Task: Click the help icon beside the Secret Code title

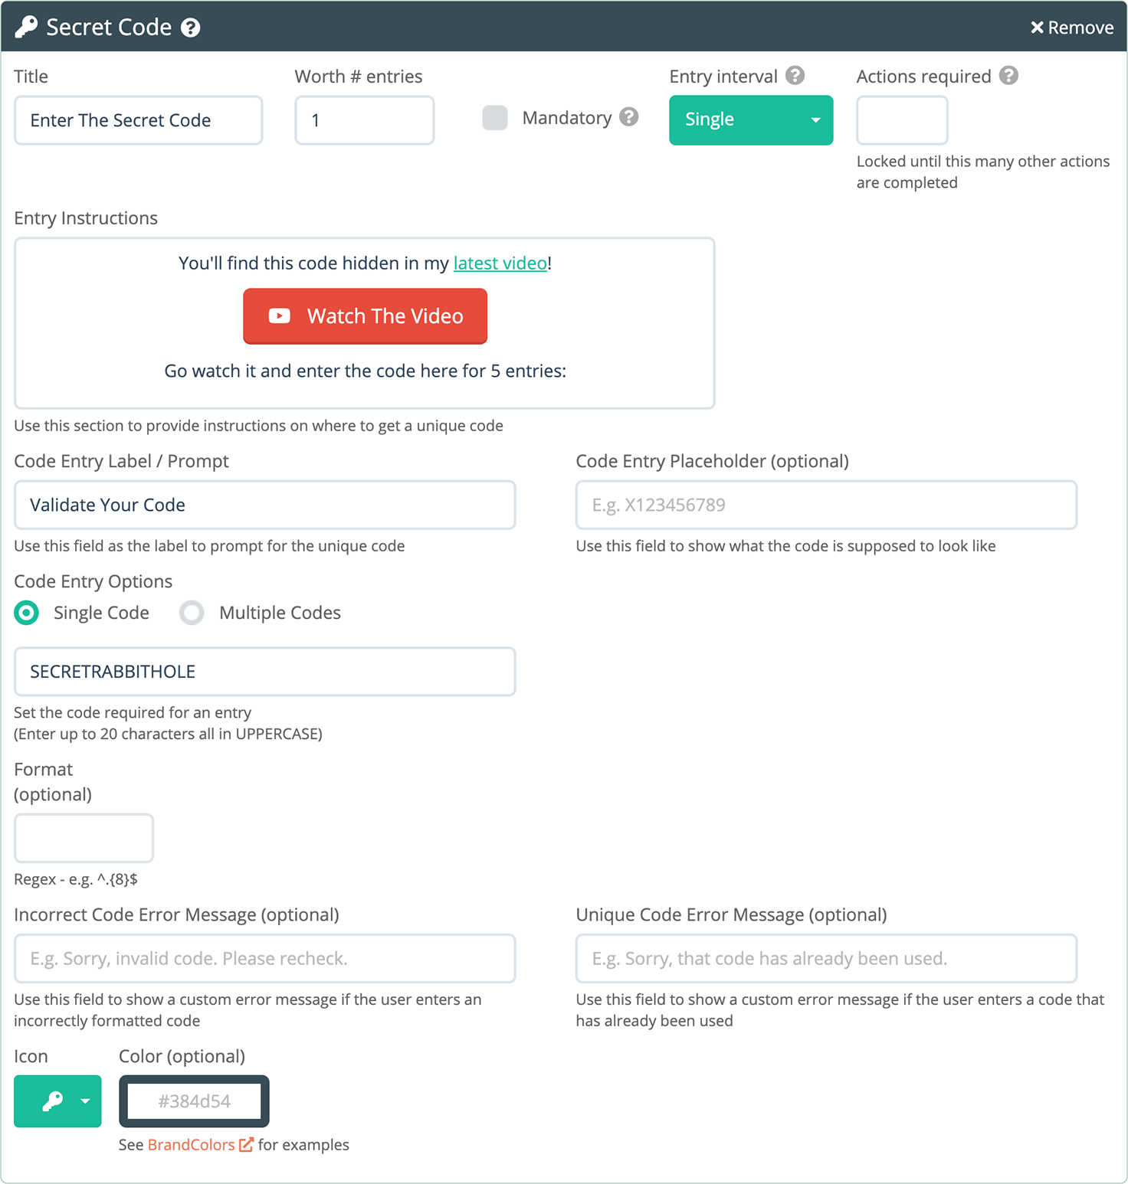Action: pos(191,27)
